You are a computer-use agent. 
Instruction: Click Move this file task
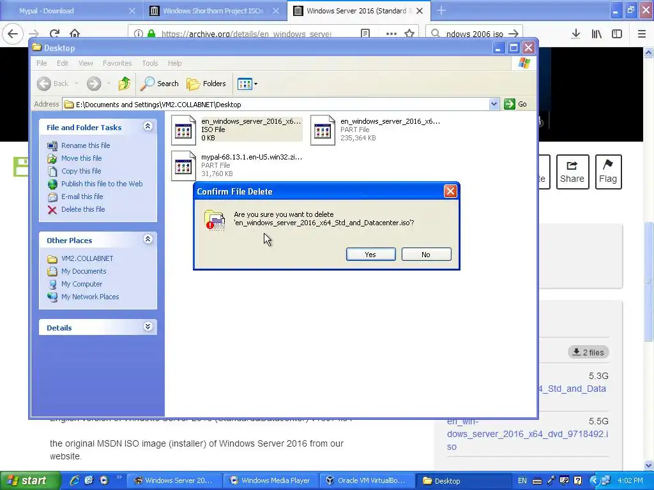point(81,158)
